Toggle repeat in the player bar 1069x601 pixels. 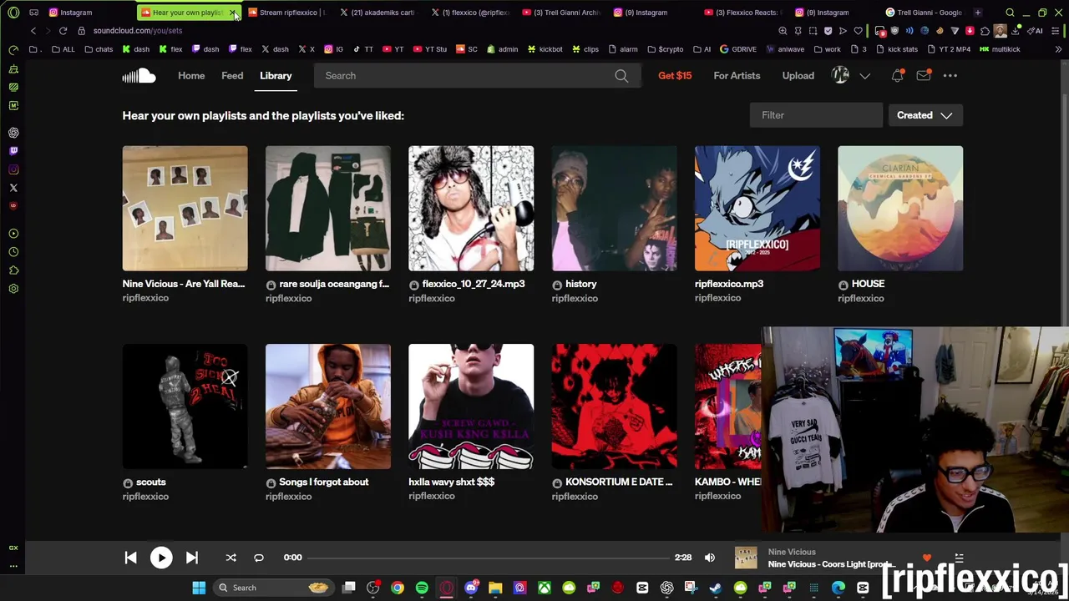tap(259, 558)
